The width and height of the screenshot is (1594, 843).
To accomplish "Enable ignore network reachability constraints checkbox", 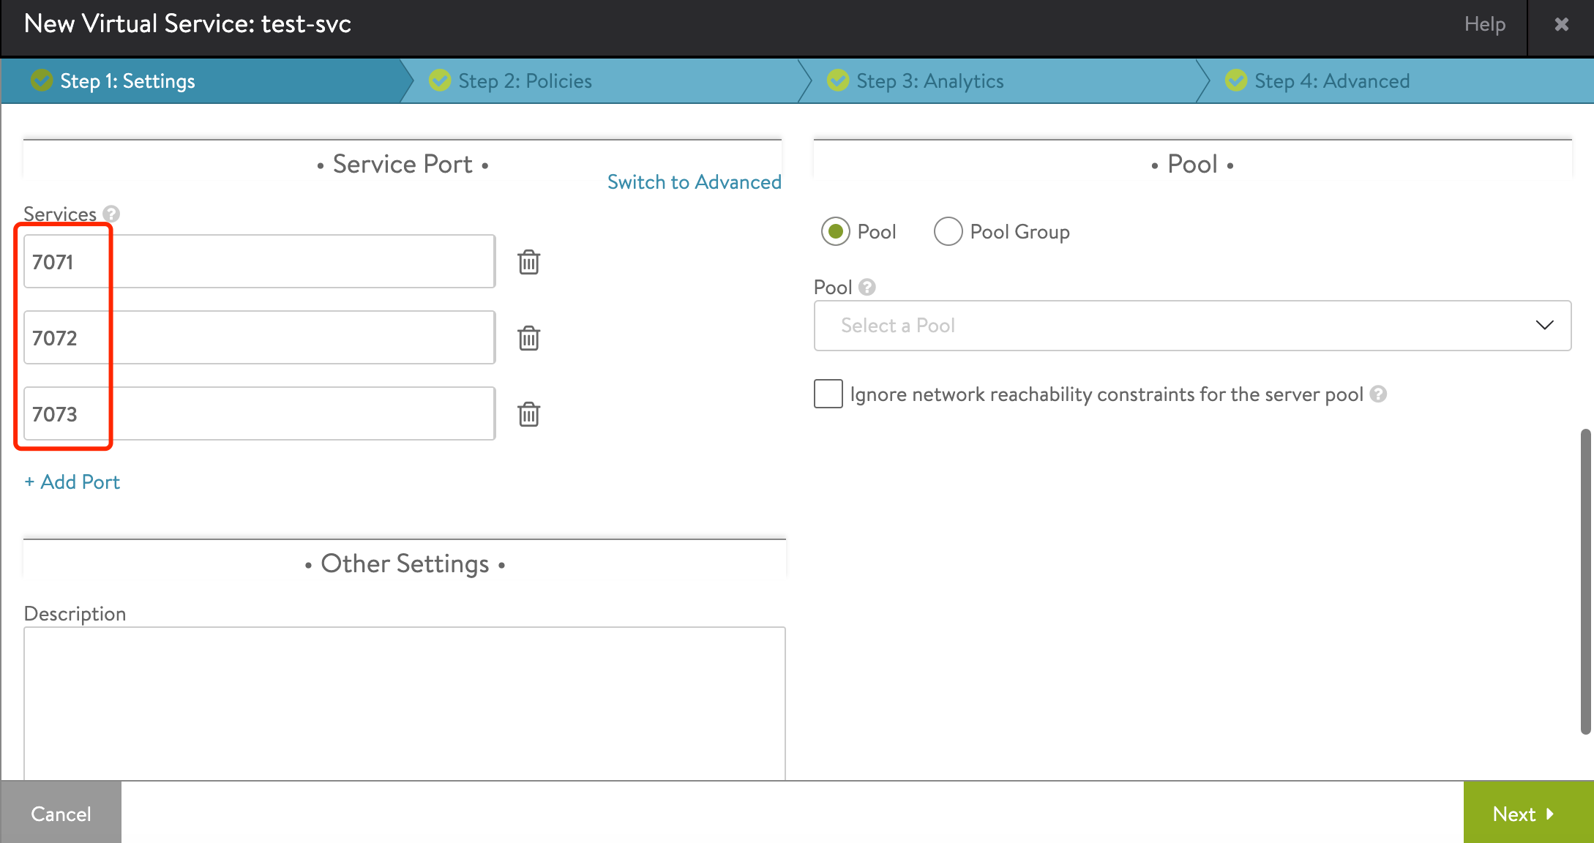I will tap(828, 393).
